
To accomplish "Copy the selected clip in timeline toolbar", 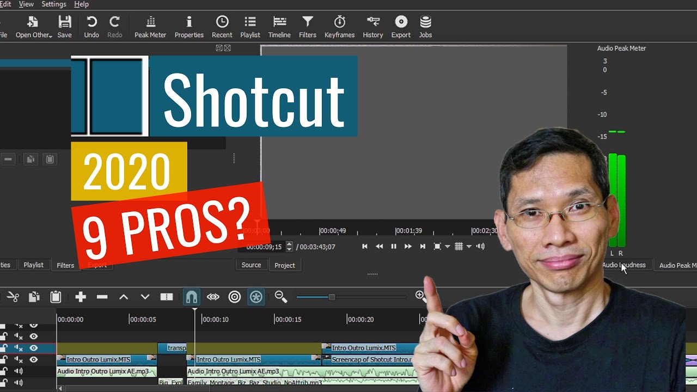I will [x=34, y=297].
